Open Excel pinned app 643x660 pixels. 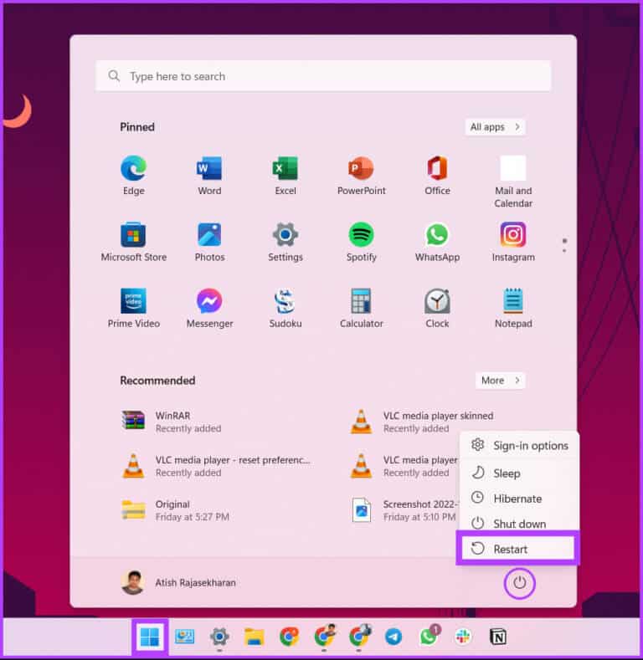coord(285,176)
